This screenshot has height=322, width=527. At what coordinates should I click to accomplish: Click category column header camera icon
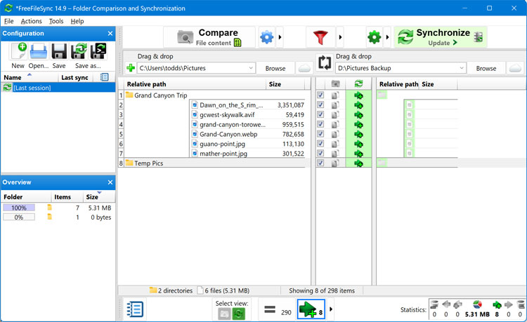click(x=335, y=84)
